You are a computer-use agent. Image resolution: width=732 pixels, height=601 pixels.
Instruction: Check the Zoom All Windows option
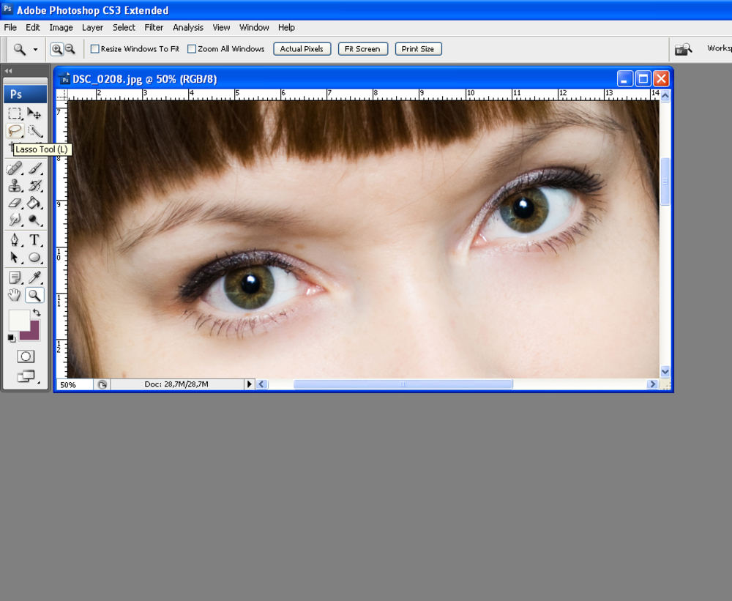(x=192, y=49)
